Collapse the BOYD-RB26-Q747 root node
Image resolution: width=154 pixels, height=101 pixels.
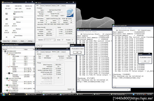coord(3,51)
